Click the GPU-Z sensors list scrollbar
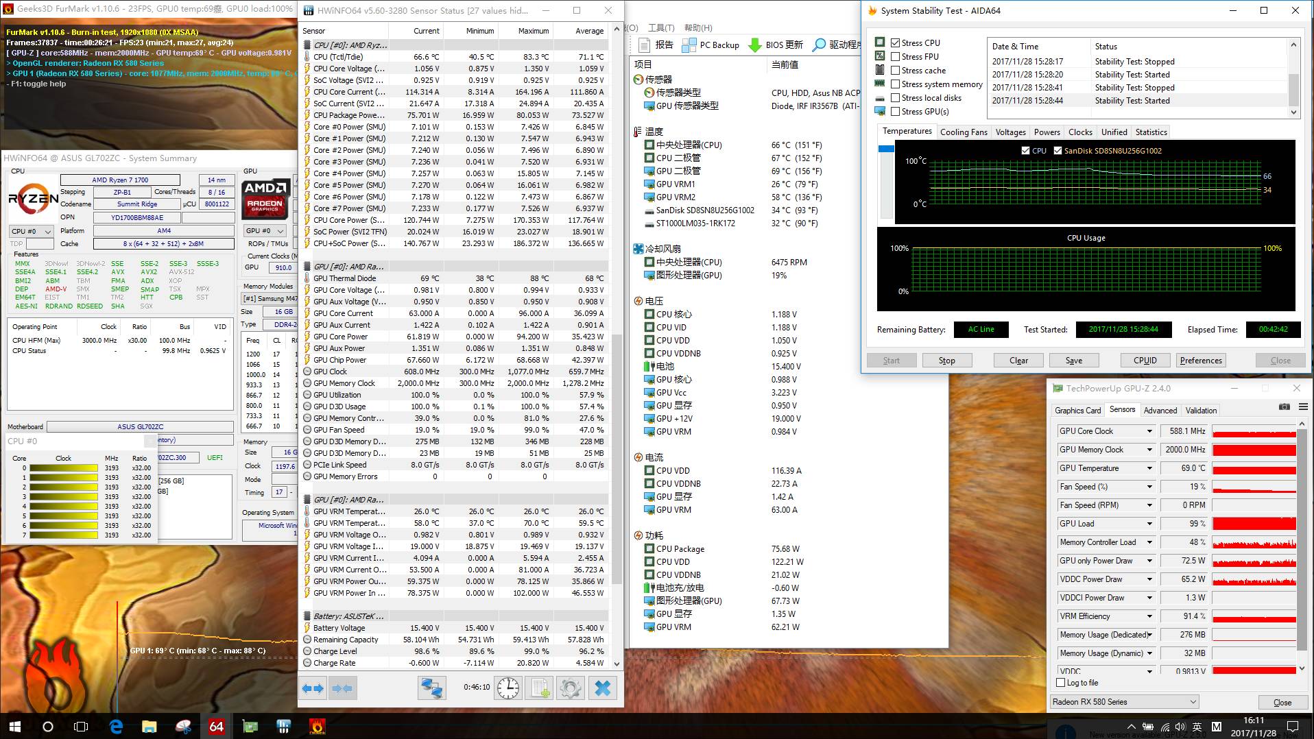Image resolution: width=1314 pixels, height=739 pixels. 1302,547
